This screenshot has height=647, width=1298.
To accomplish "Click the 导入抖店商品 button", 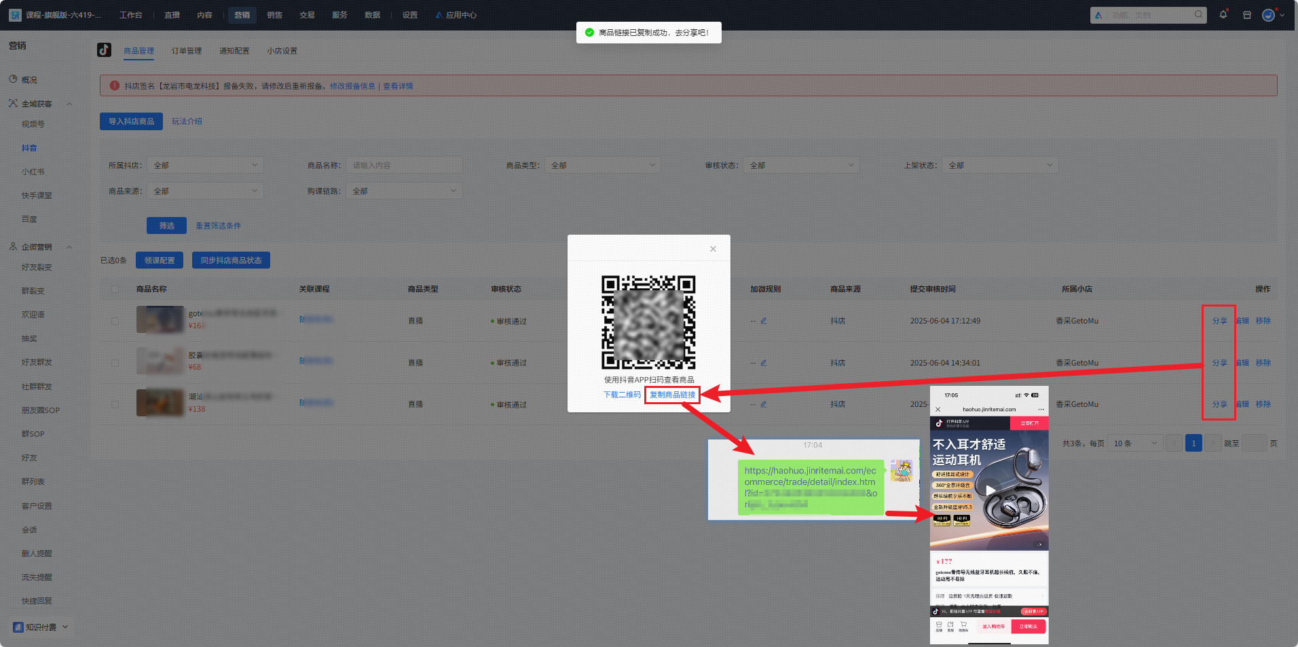I will 131,121.
